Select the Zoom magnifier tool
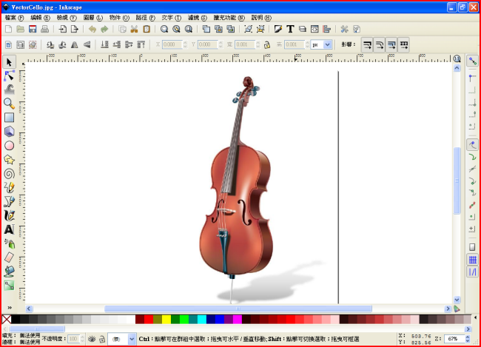The width and height of the screenshot is (481, 347). [x=9, y=104]
